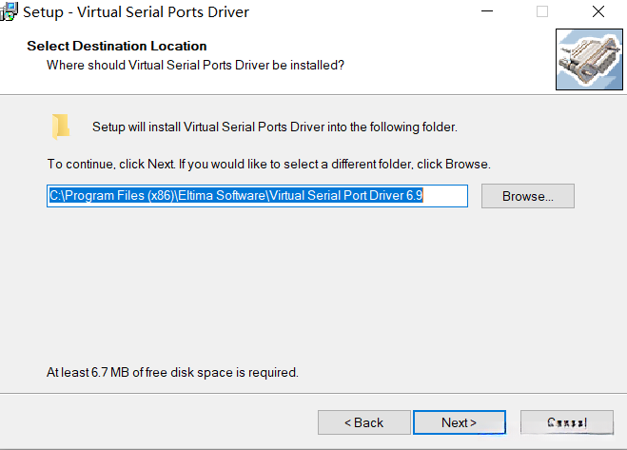Click the free disk space requirement text
Image resolution: width=627 pixels, height=450 pixels.
click(x=172, y=372)
